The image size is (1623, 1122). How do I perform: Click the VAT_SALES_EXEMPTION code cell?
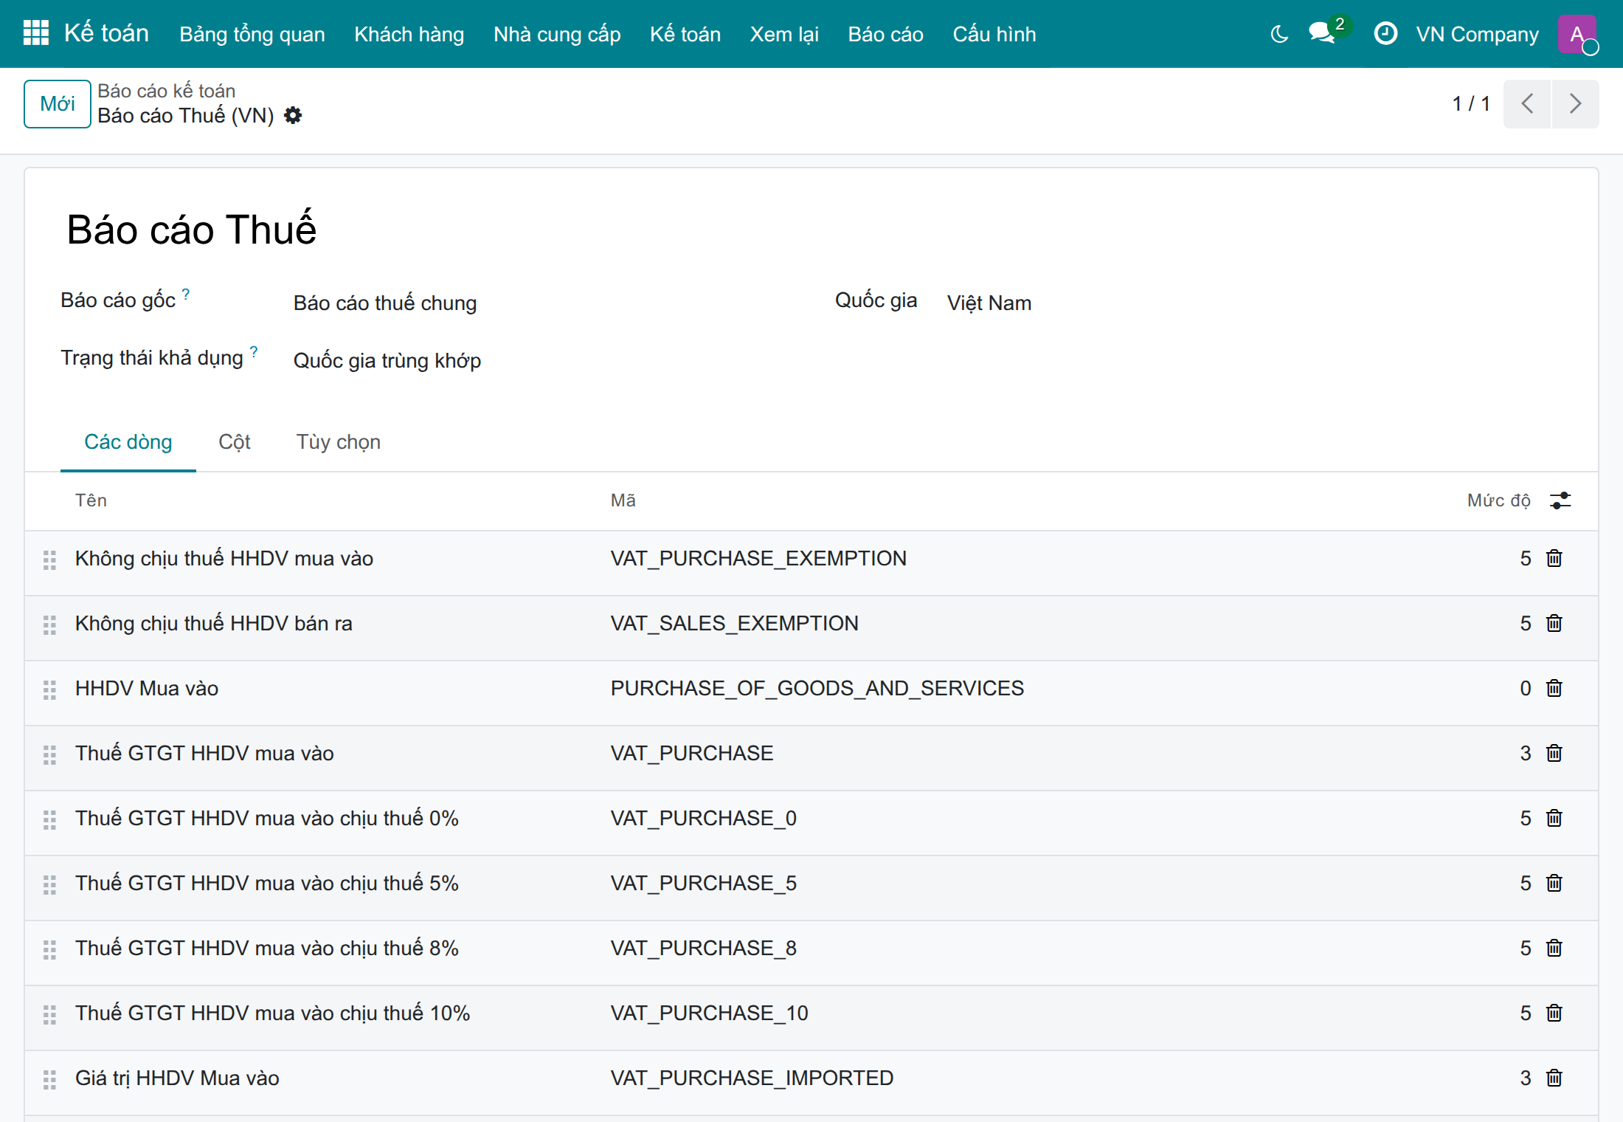click(735, 624)
